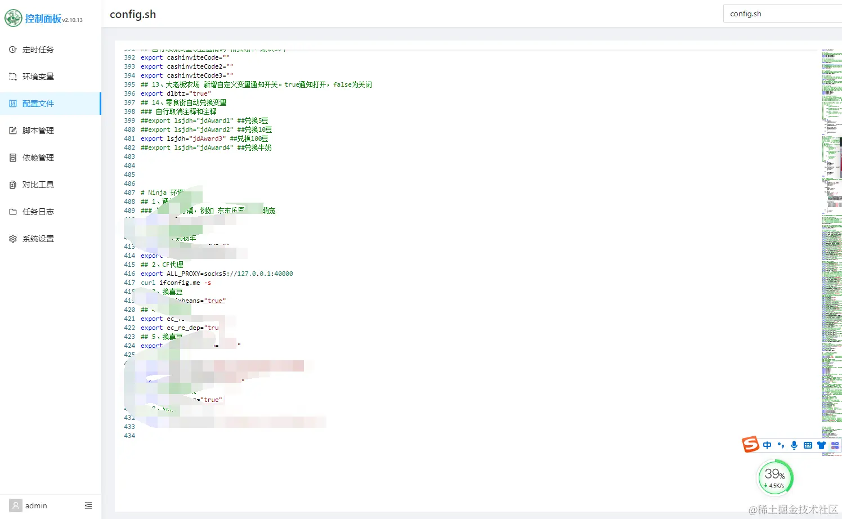Click line 416 ALL_PROXY socks5 export text
This screenshot has width=842, height=519.
pos(217,274)
